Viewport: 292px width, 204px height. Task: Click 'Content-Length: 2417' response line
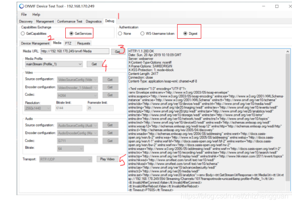pos(143,74)
